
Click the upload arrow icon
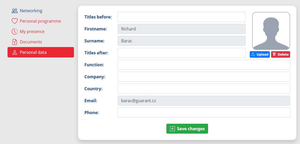(253, 54)
